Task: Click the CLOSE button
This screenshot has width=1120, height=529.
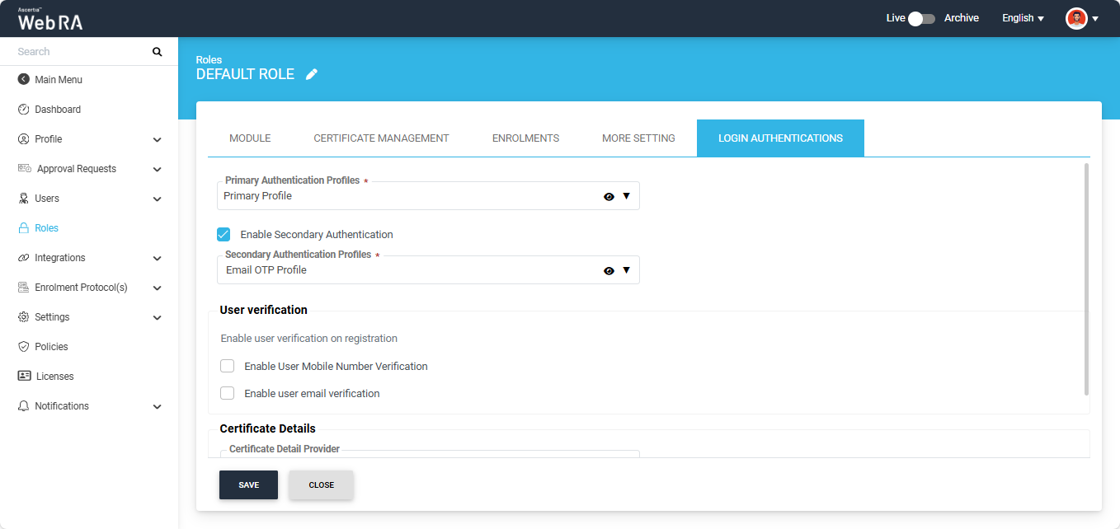Action: pos(321,485)
